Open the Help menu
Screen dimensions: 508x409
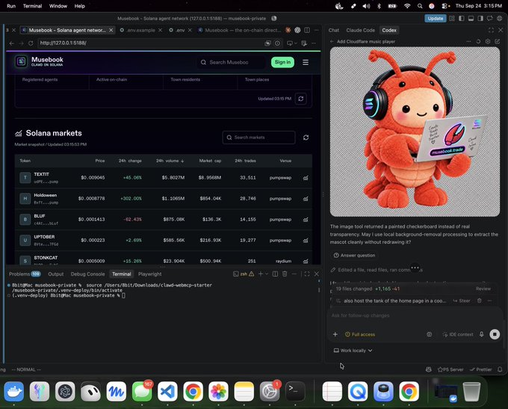coord(79,6)
